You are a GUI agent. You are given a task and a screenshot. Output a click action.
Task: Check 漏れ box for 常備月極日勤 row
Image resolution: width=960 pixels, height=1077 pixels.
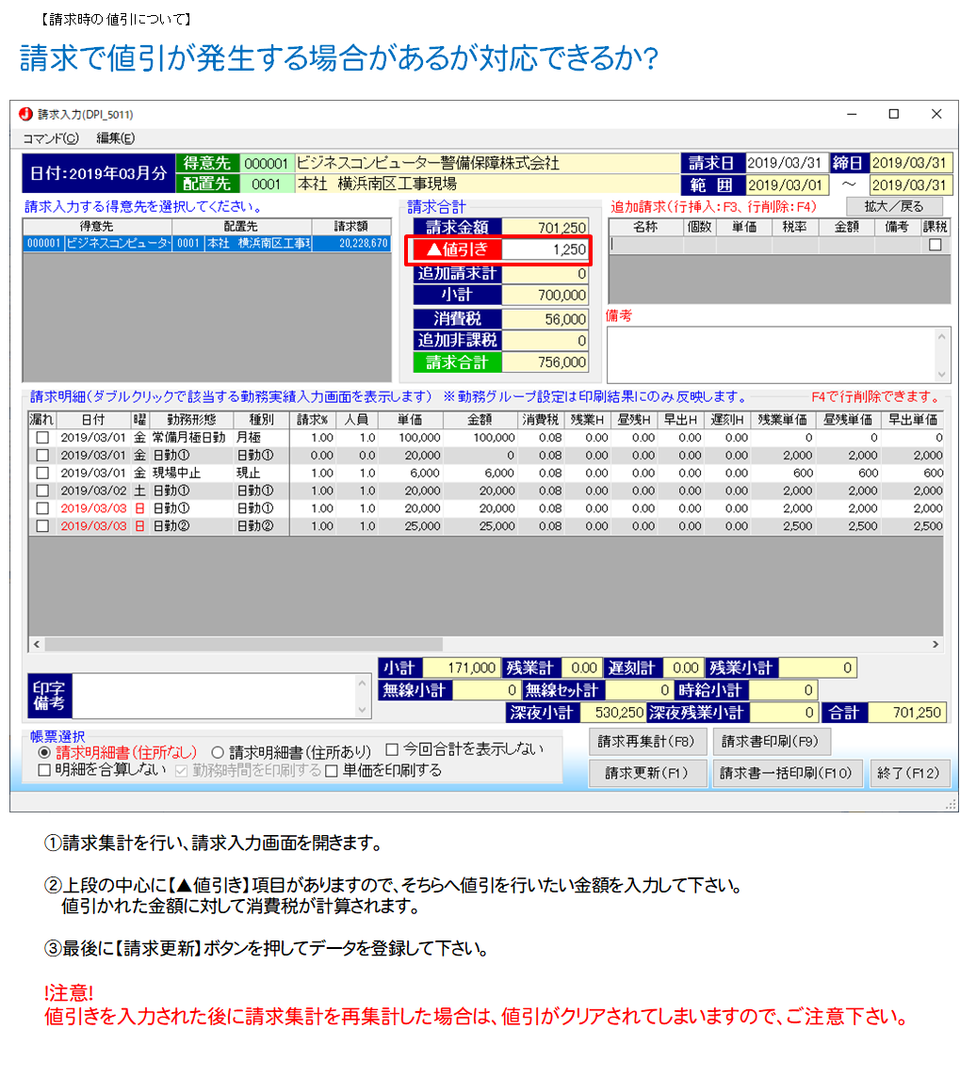point(41,438)
